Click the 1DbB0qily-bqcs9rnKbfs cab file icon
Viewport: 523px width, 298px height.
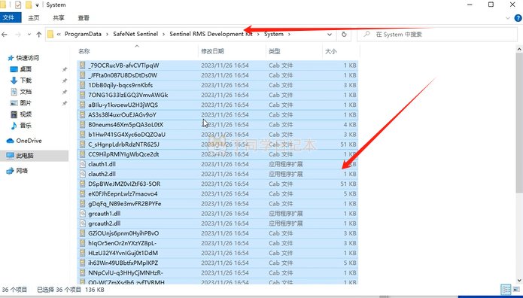pos(82,85)
